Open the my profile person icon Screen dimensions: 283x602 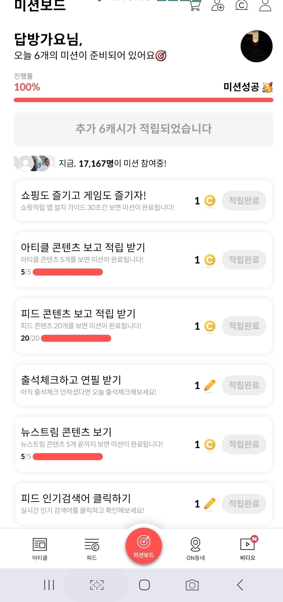pos(265,5)
